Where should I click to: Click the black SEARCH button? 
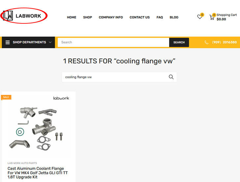(179, 42)
